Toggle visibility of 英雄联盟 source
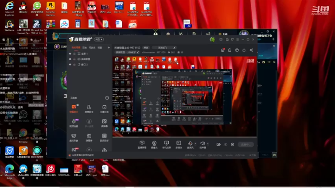The height and width of the screenshot is (188, 335). tap(70, 59)
